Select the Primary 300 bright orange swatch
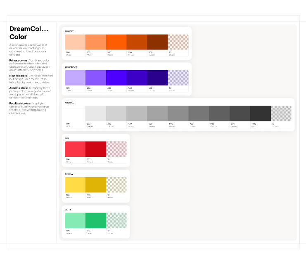This screenshot has height=265, width=306. point(116,42)
